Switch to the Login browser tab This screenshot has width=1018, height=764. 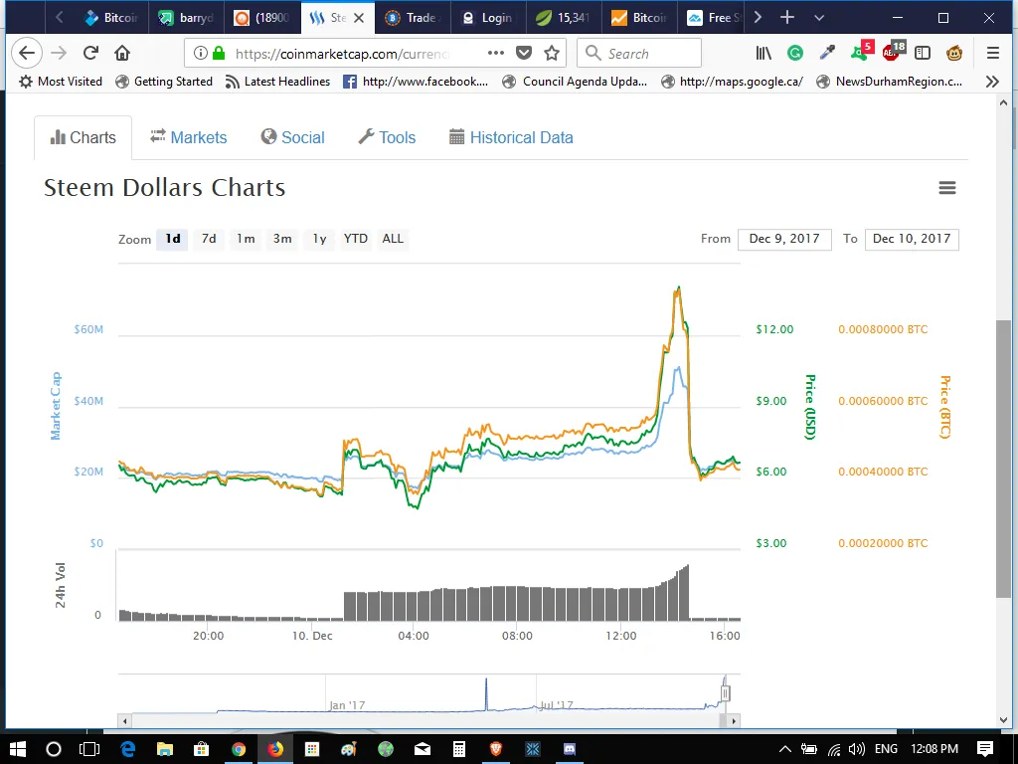488,18
